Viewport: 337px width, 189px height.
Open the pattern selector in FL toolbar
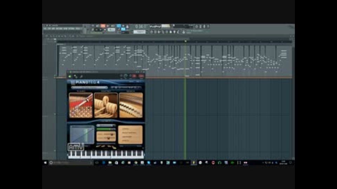click(139, 32)
